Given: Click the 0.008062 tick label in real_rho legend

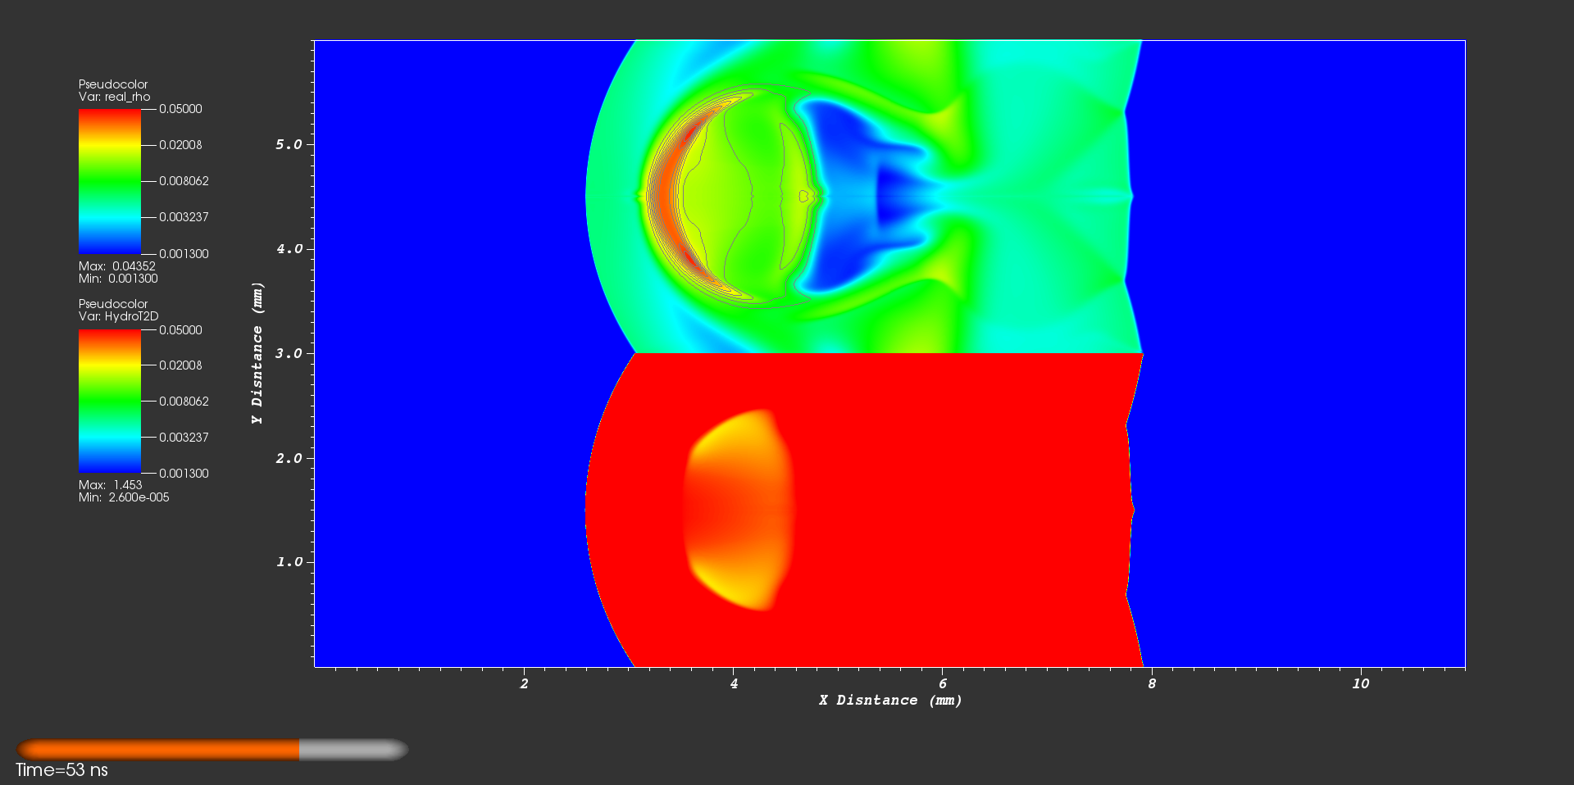Looking at the screenshot, I should point(184,181).
